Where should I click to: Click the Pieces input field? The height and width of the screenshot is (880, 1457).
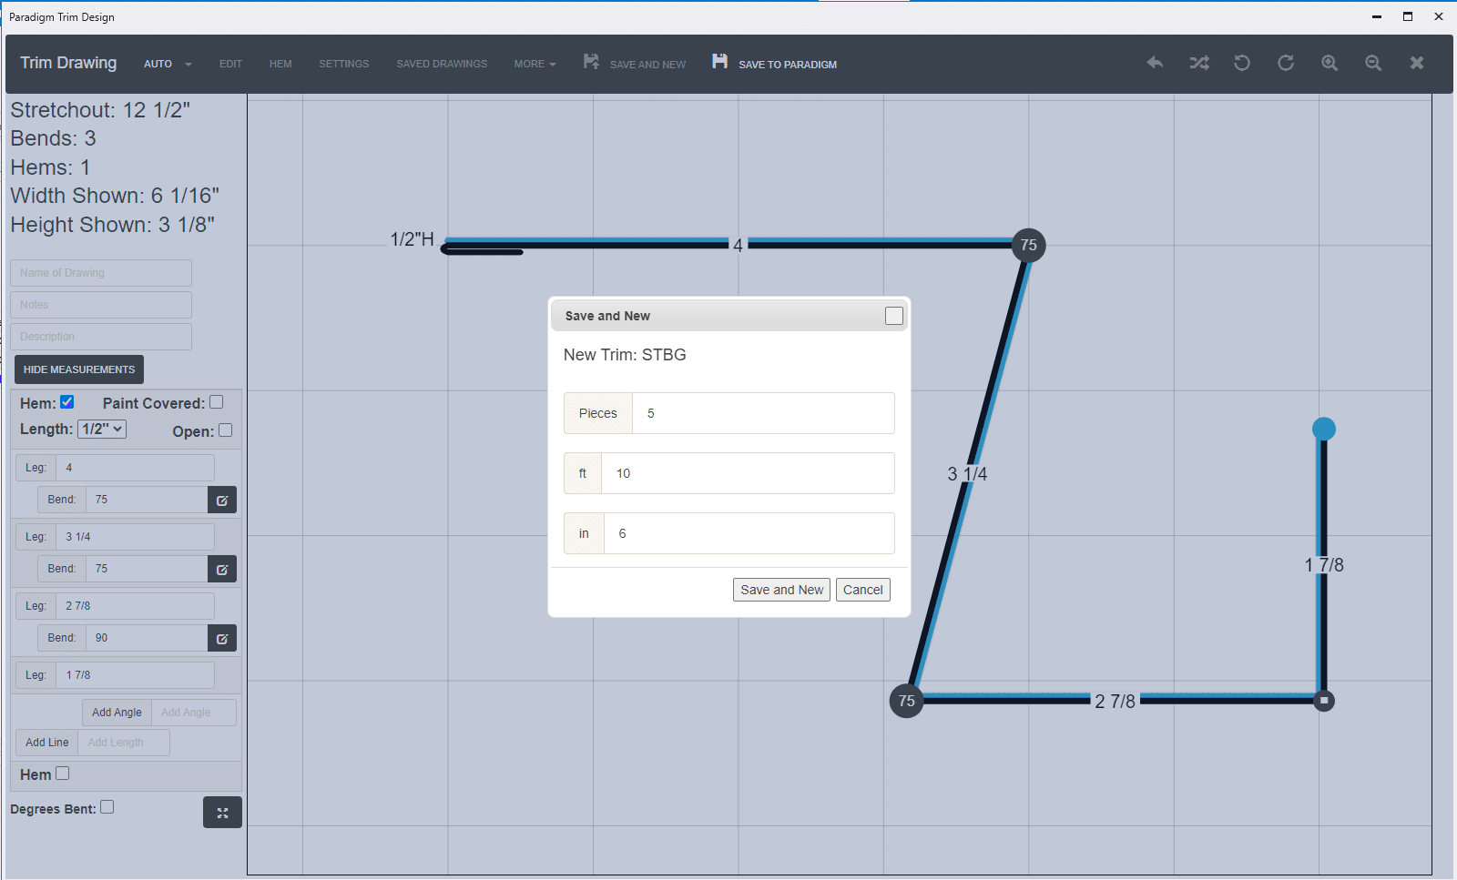click(763, 413)
